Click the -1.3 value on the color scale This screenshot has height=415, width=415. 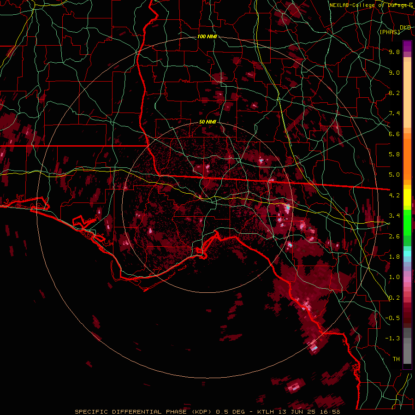click(392, 339)
